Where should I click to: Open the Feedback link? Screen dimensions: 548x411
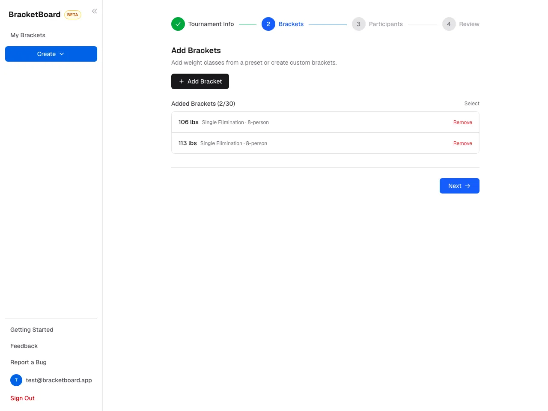pyautogui.click(x=24, y=346)
